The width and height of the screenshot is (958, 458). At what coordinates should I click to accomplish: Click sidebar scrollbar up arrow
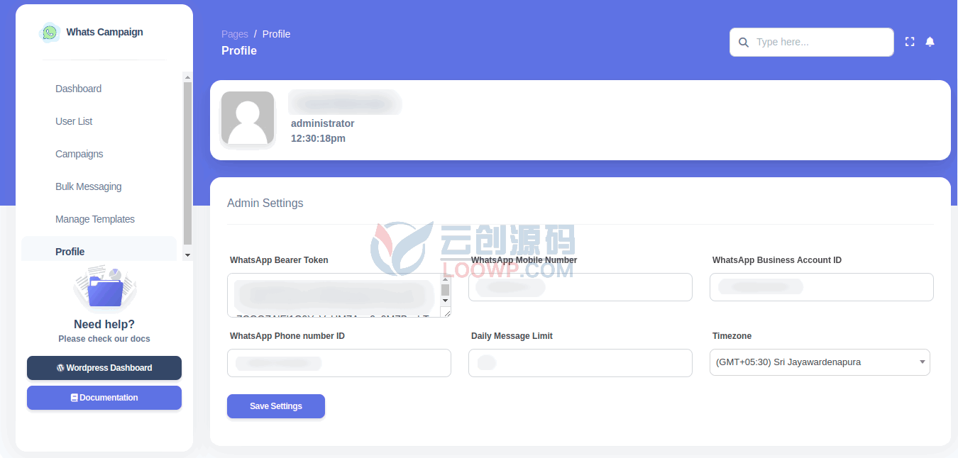[x=187, y=77]
